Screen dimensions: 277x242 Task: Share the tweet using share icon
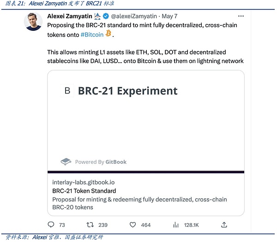coord(224,225)
